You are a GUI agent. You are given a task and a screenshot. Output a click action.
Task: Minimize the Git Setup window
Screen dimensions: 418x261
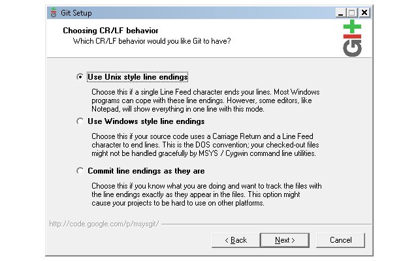point(340,13)
